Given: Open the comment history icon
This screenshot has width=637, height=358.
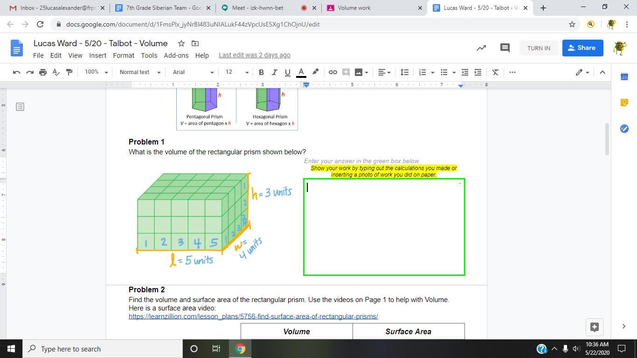Looking at the screenshot, I should [505, 48].
